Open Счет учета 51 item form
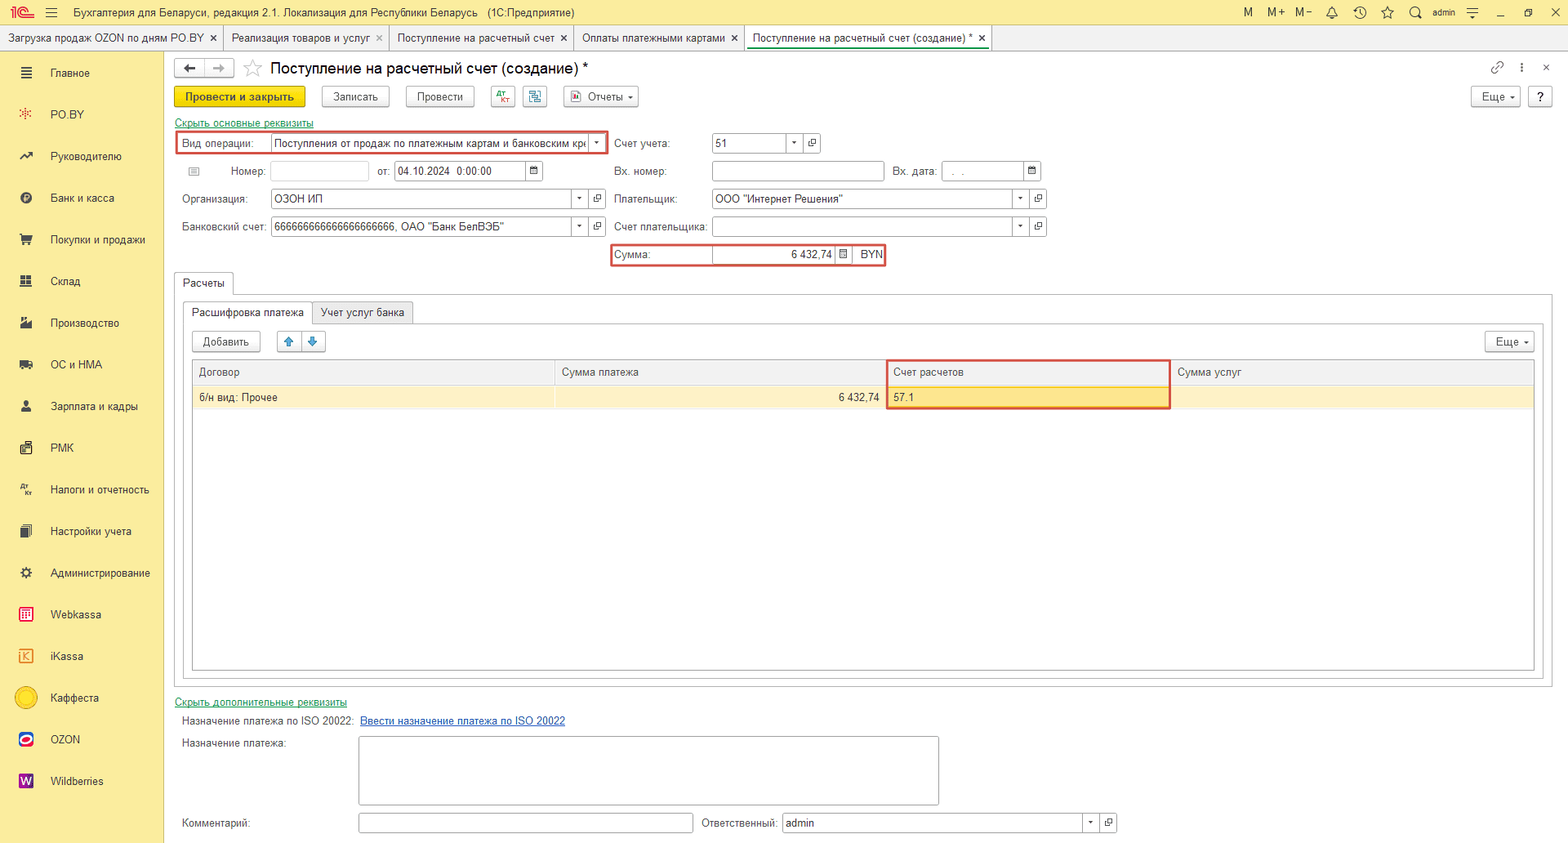 [812, 143]
